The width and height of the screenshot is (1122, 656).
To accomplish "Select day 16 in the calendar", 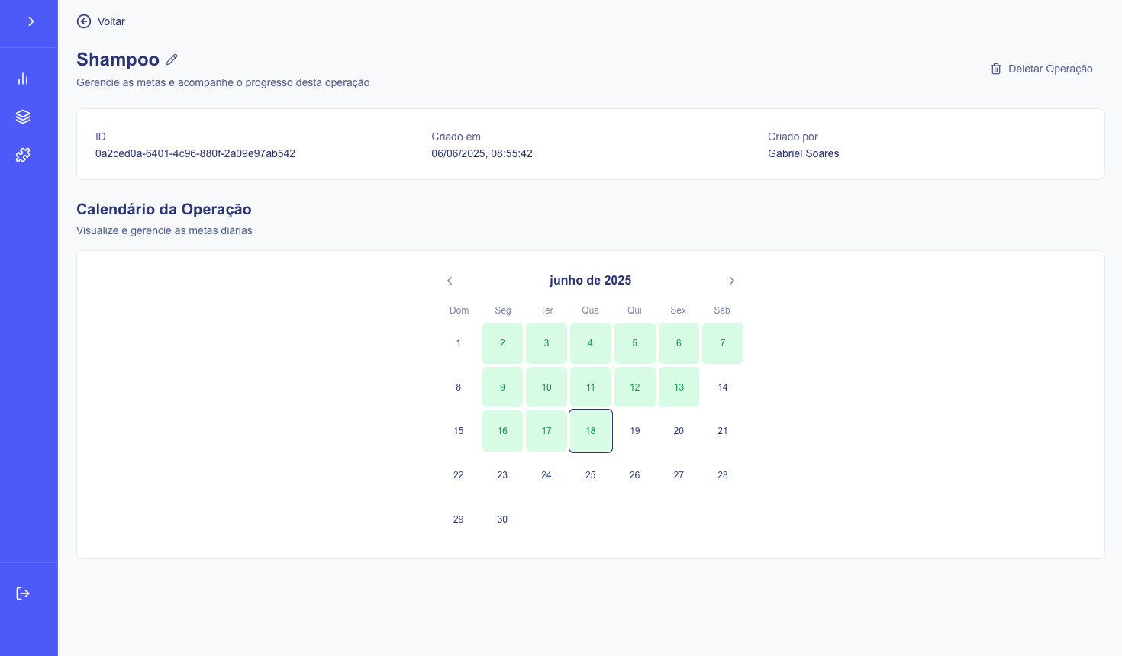I will [x=502, y=431].
